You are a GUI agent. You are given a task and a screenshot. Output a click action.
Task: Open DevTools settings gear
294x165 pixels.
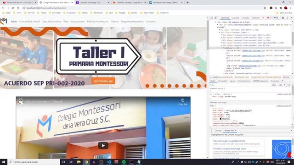click(x=283, y=18)
